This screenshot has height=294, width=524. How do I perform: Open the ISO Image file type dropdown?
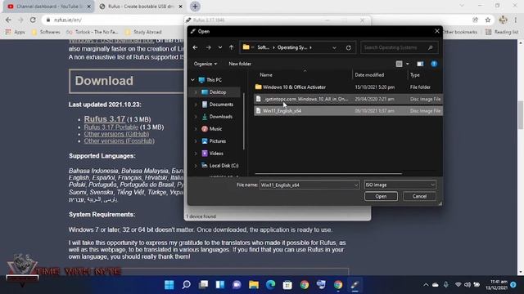[400, 185]
